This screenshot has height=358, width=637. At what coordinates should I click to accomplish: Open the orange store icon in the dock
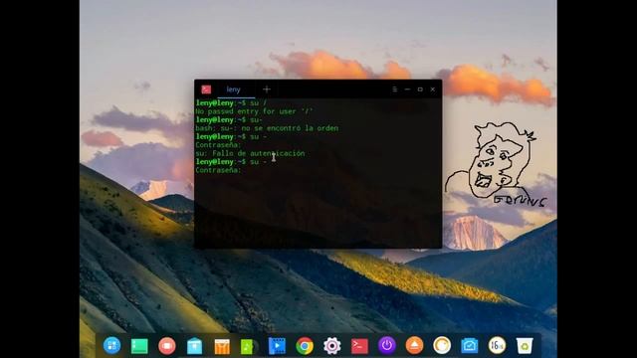[x=222, y=346]
